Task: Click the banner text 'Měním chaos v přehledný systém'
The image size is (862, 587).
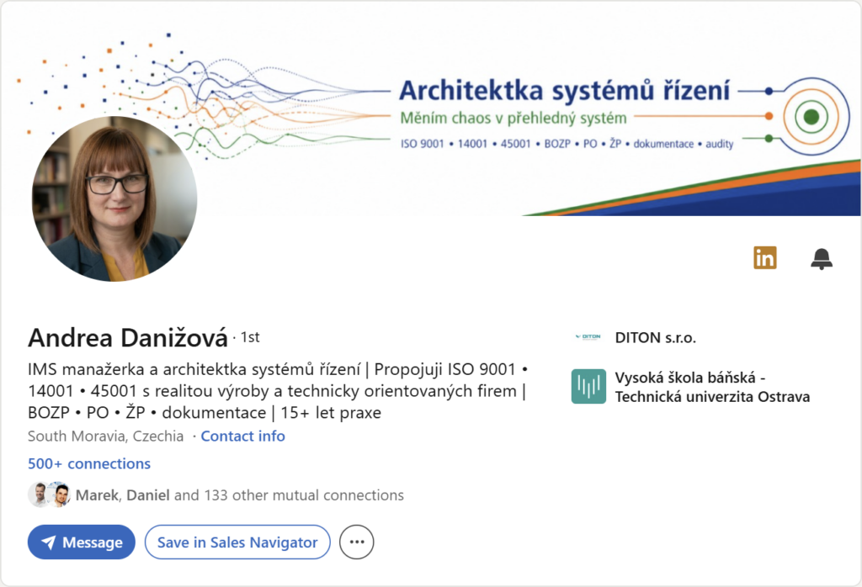Action: pos(513,118)
